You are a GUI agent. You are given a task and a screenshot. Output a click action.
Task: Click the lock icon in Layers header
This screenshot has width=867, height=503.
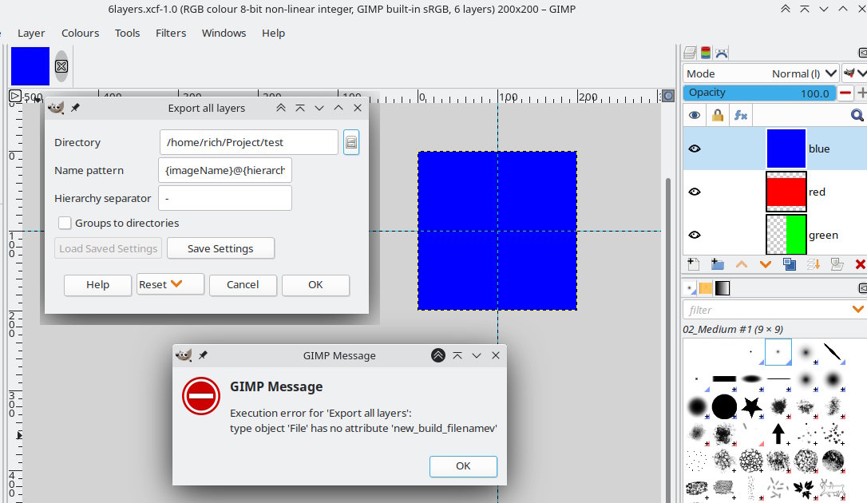pyautogui.click(x=718, y=115)
